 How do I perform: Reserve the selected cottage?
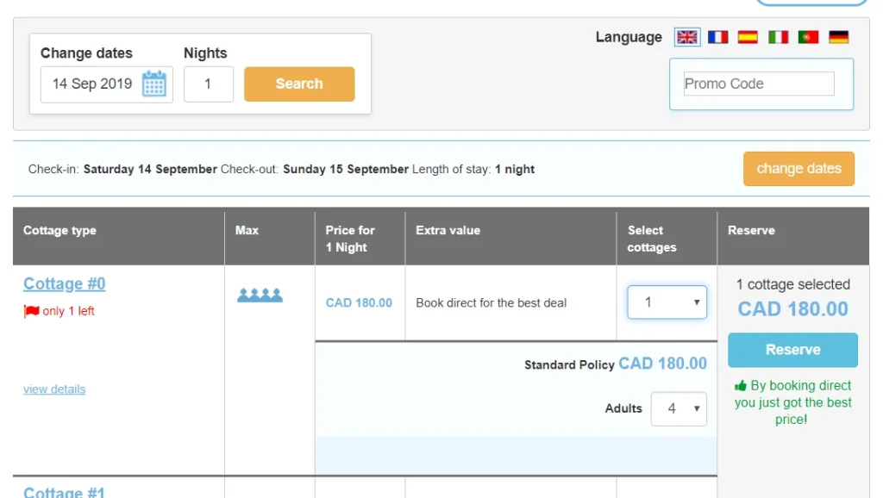coord(792,350)
